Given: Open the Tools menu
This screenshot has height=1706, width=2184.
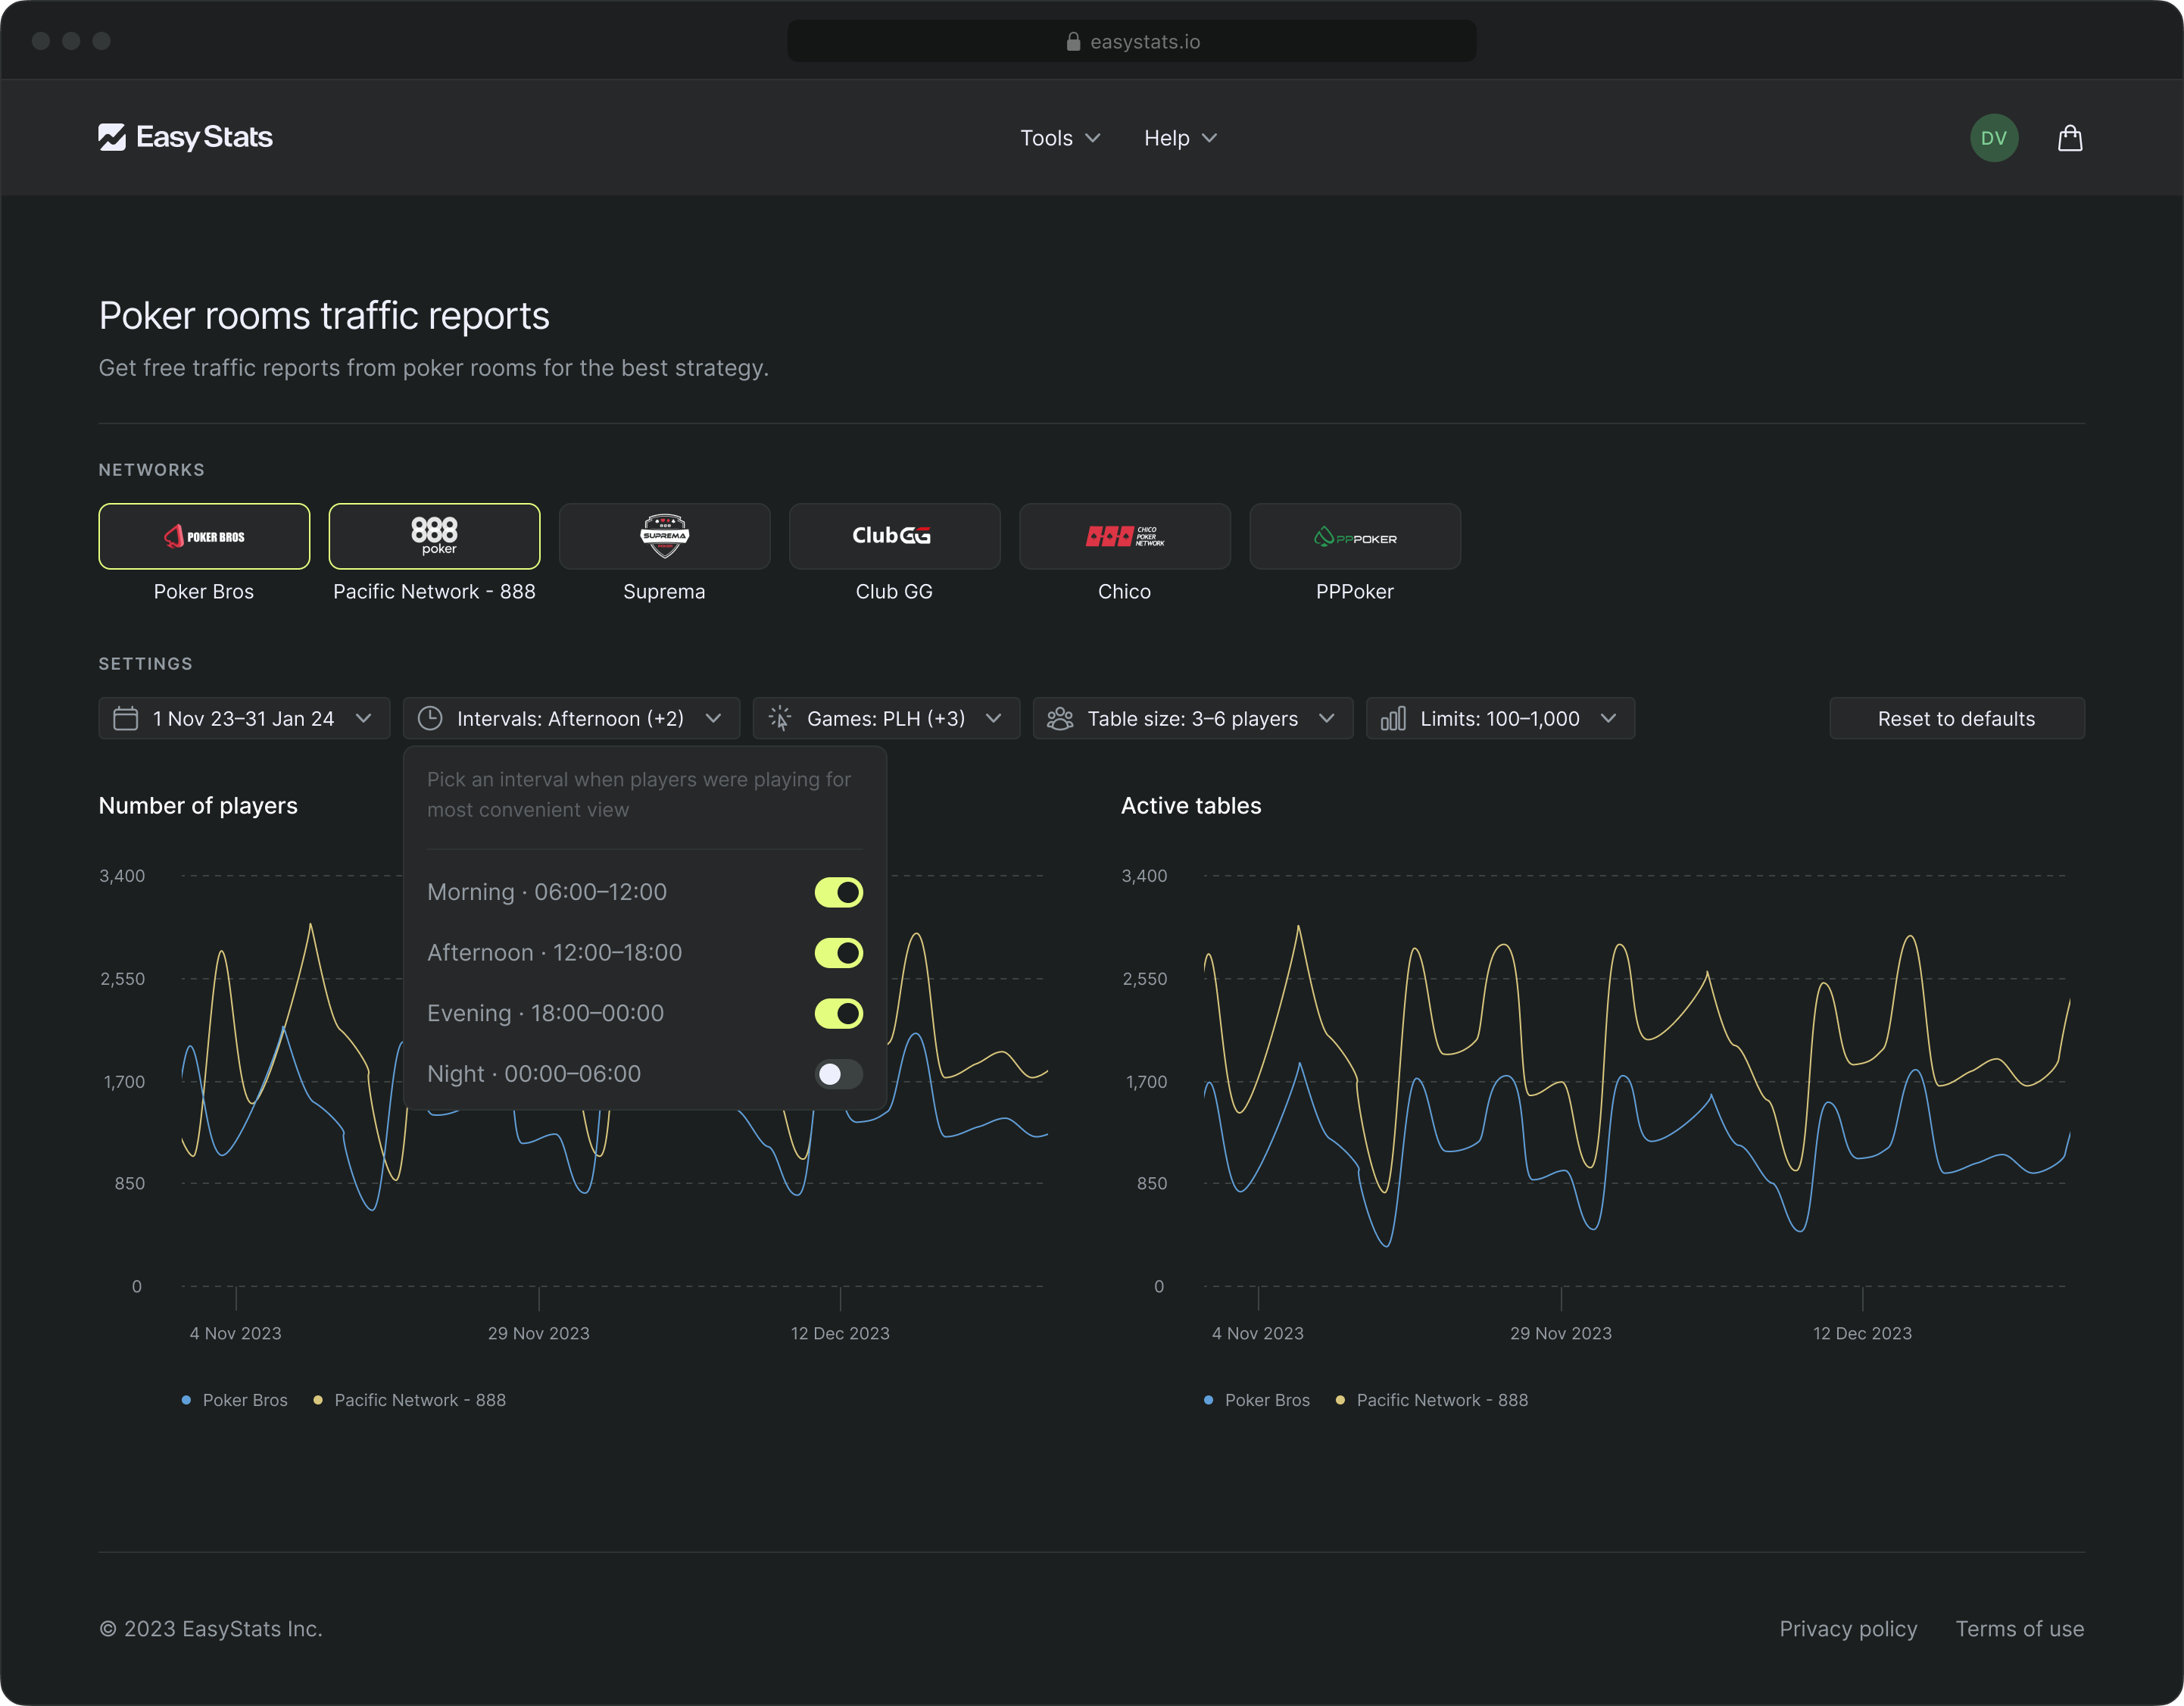Looking at the screenshot, I should 1059,136.
